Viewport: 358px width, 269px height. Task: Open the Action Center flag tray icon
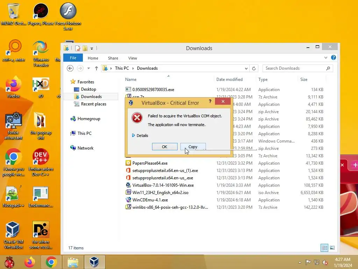tap(308, 262)
